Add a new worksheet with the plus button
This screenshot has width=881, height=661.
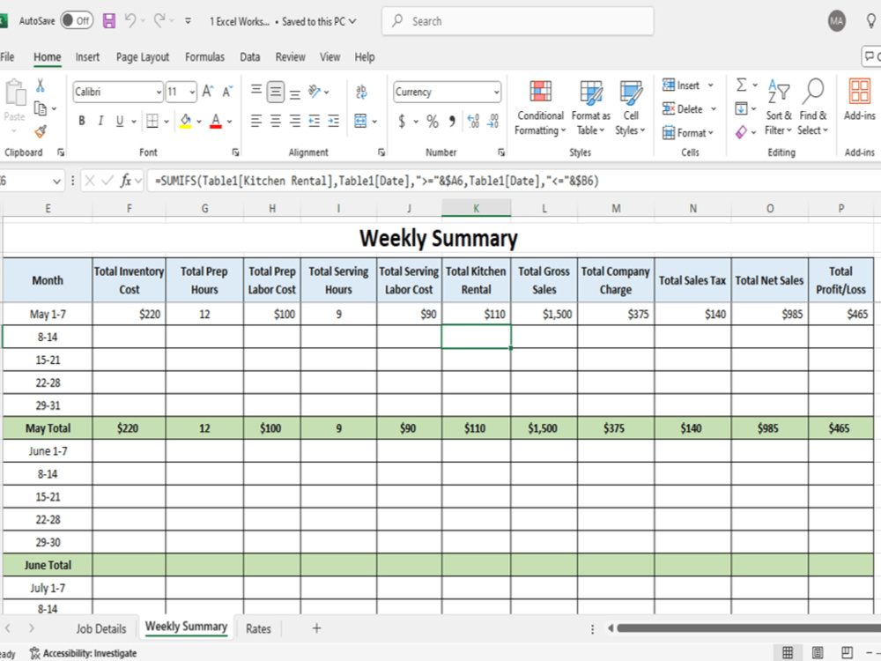(315, 628)
